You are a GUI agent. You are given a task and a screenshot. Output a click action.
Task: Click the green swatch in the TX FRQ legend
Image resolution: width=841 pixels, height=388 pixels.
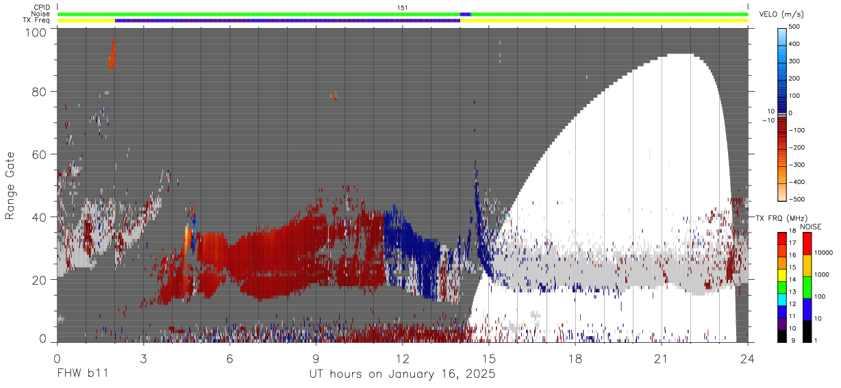(781, 287)
